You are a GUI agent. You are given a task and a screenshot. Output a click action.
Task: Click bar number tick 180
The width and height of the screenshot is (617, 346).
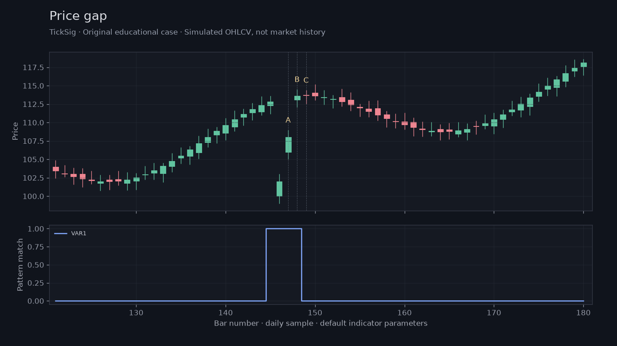click(583, 312)
